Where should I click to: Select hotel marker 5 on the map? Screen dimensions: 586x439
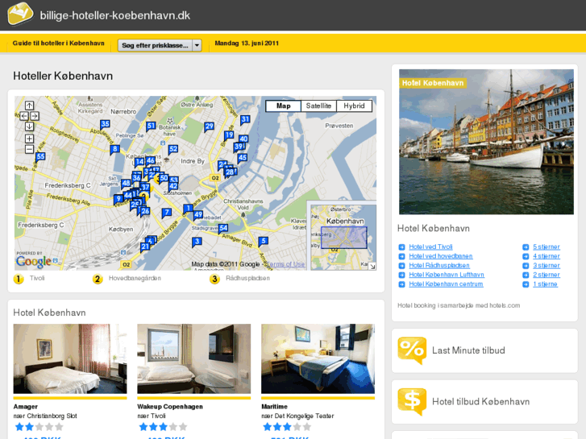[264, 242]
